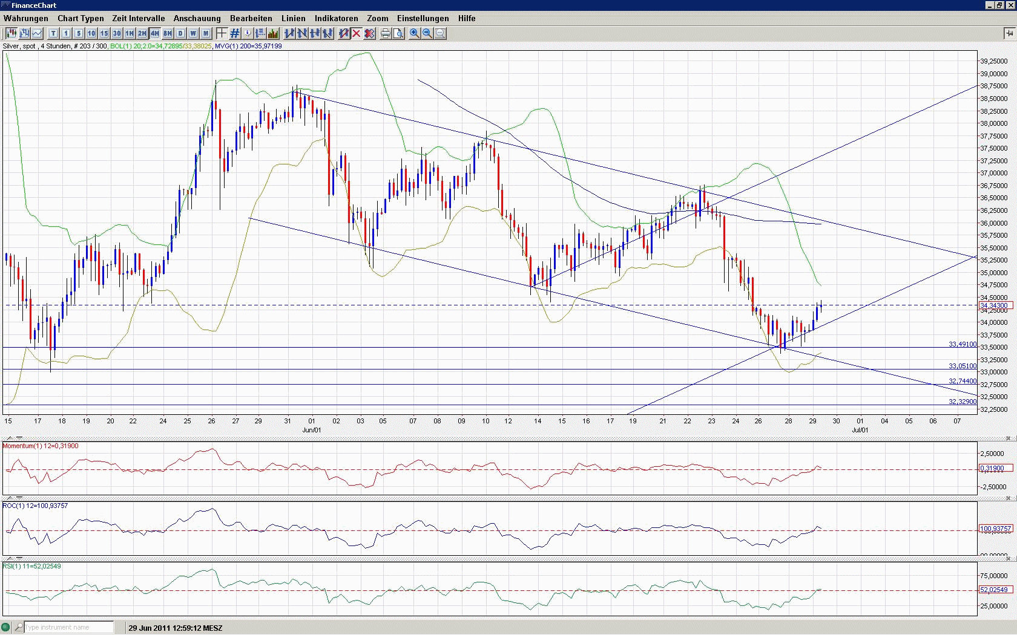
Task: Select the falling trendline drawing tool
Action: 302,33
